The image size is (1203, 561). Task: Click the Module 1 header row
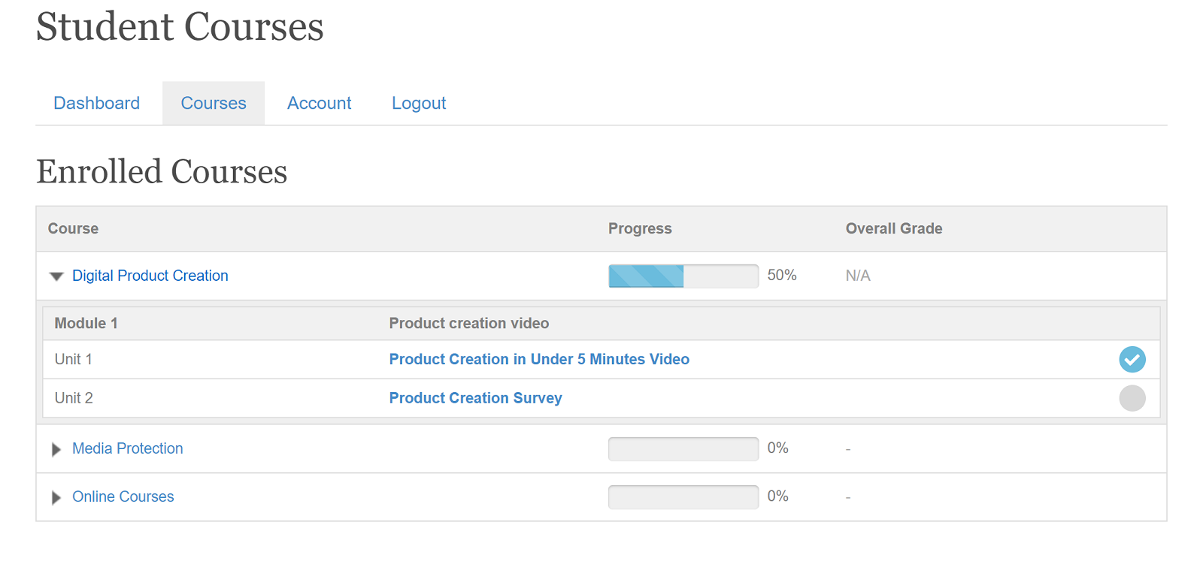tap(601, 323)
